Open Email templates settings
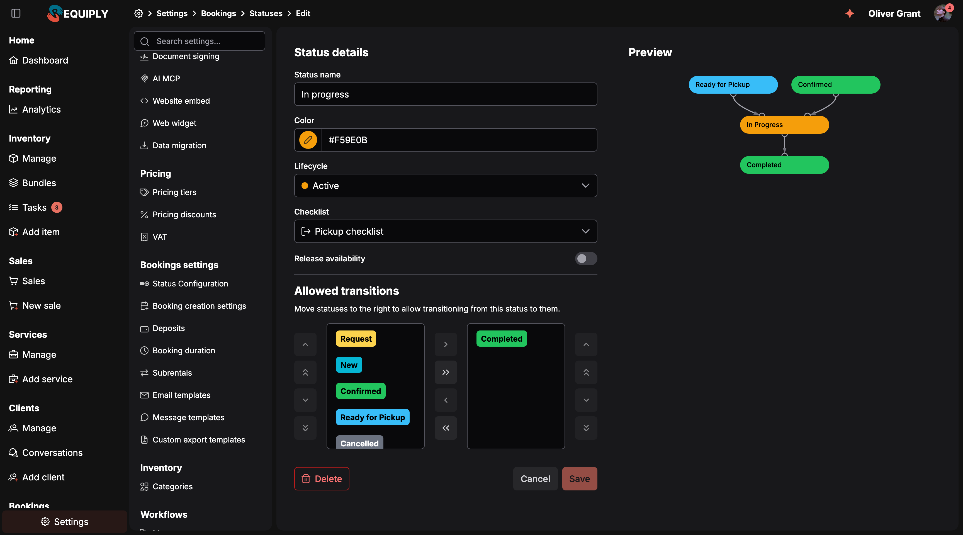 (x=175, y=395)
